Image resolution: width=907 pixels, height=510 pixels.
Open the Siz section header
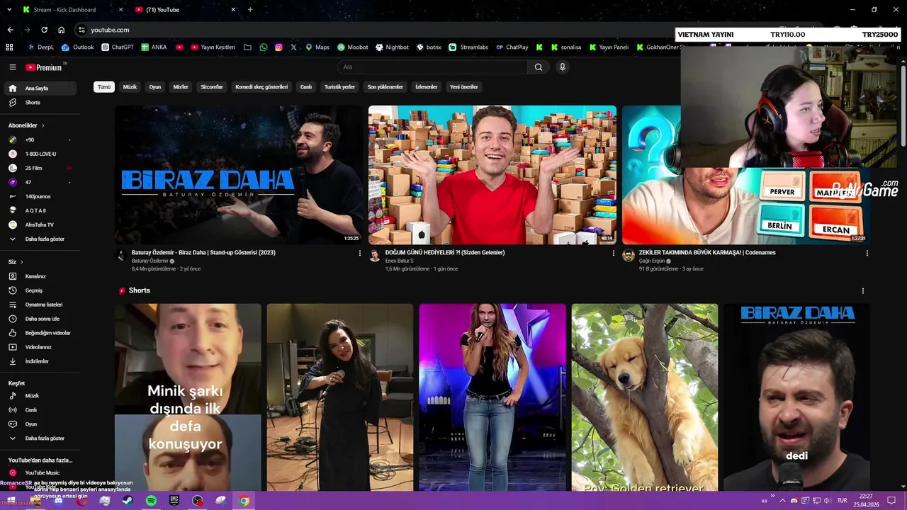16,262
